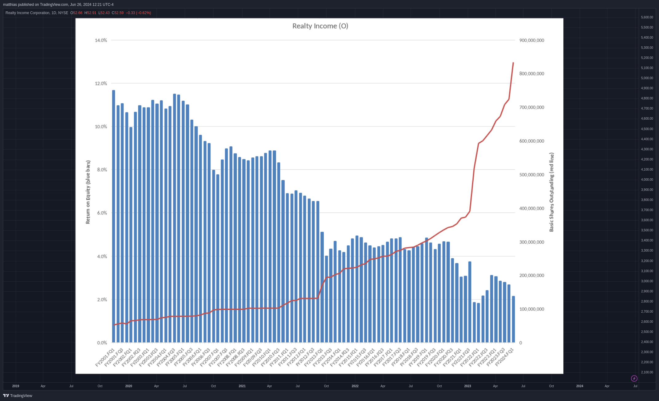This screenshot has width=659, height=401.
Task: Click the 200,000,000 right axis label
Action: point(532,276)
